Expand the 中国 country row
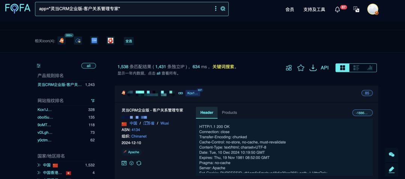 click(39, 165)
